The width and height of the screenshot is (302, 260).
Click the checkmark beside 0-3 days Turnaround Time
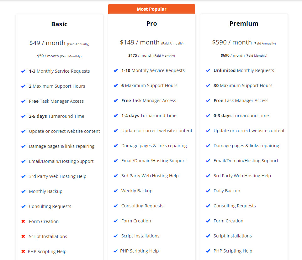click(x=208, y=116)
